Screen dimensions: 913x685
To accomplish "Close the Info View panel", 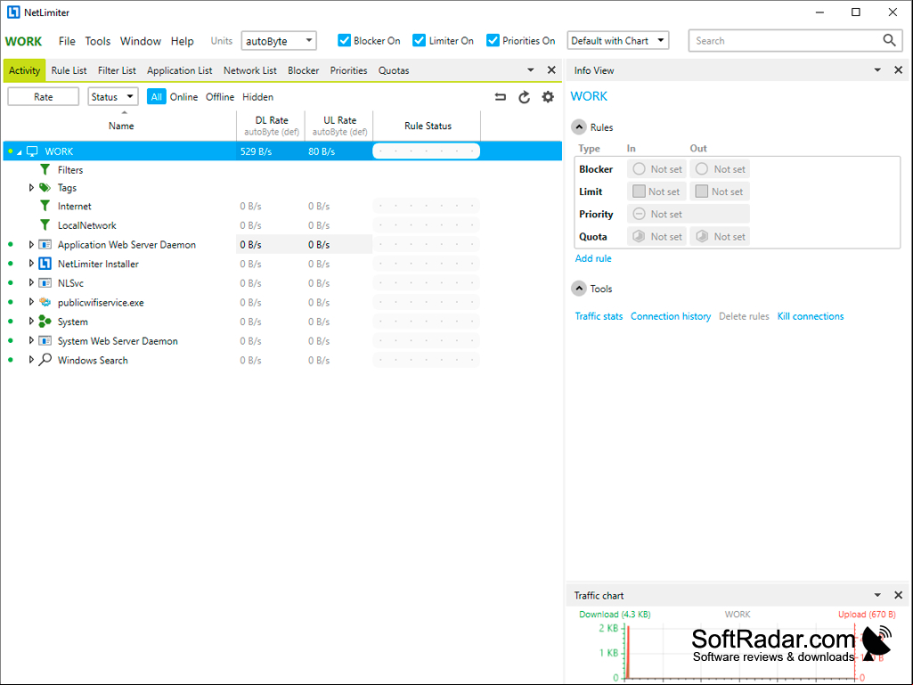I will tap(899, 69).
